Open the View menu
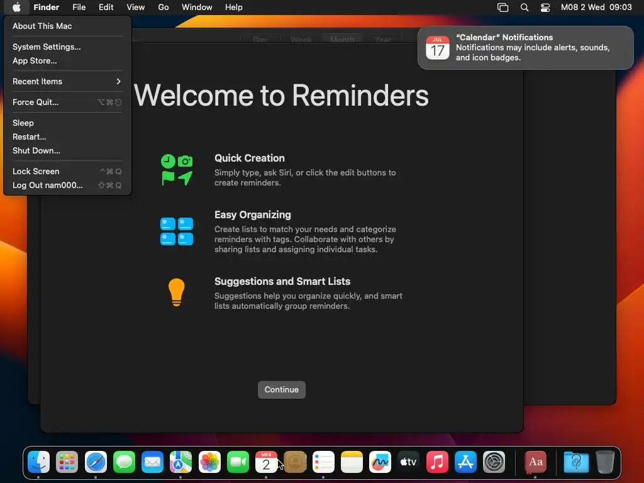 pos(136,7)
